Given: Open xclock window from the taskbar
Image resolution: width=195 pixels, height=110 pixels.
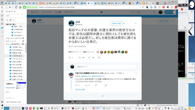Looking at the screenshot, I should pos(107,108).
